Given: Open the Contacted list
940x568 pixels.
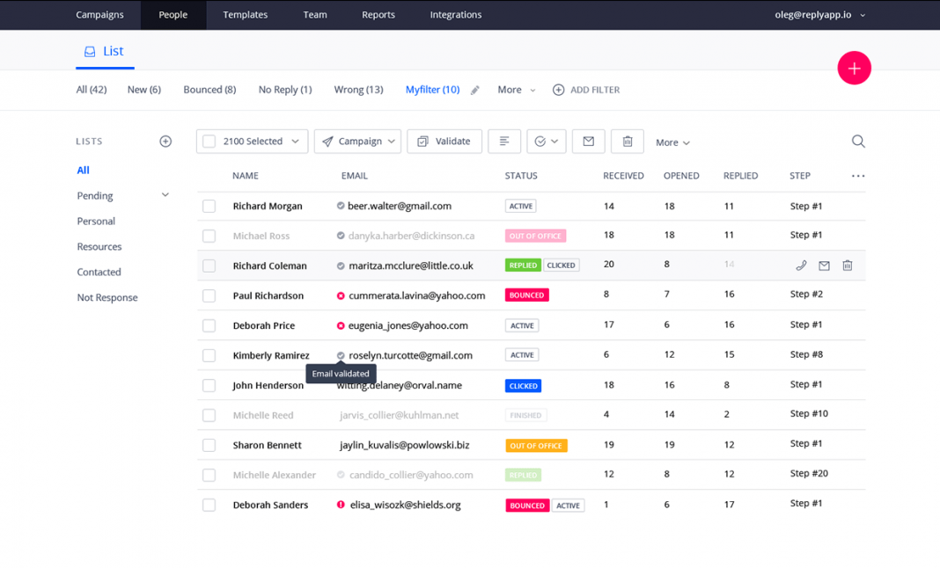Looking at the screenshot, I should point(99,272).
